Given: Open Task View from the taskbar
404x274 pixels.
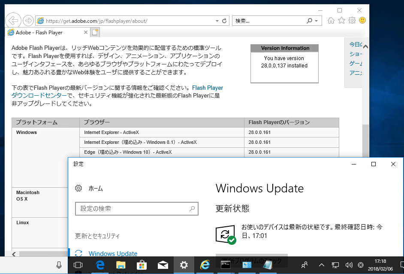Looking at the screenshot, I should pyautogui.click(x=78, y=265).
